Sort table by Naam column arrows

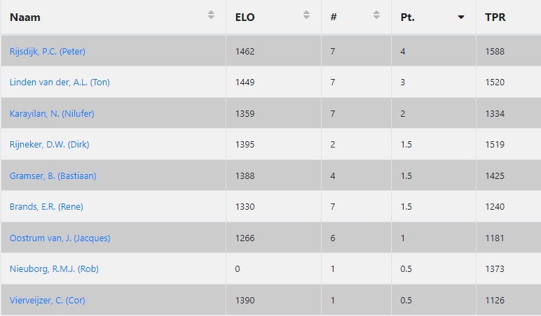(211, 15)
